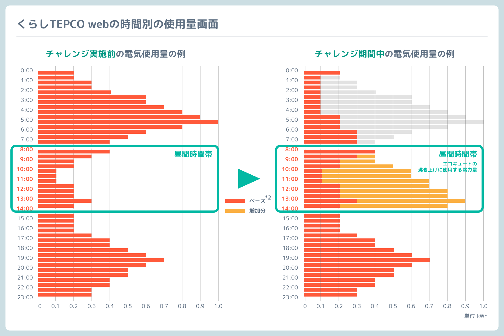This screenshot has height=336, width=504.
Task: Click the 1.0 axis value in left chart
Action: click(218, 306)
